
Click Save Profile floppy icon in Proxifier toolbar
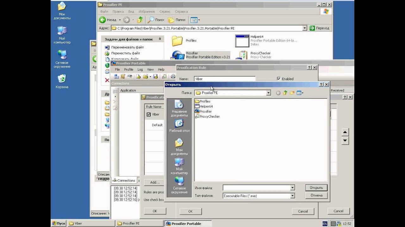point(155,76)
